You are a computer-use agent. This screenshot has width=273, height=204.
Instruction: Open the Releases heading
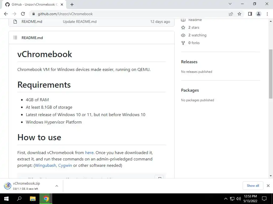pyautogui.click(x=189, y=62)
